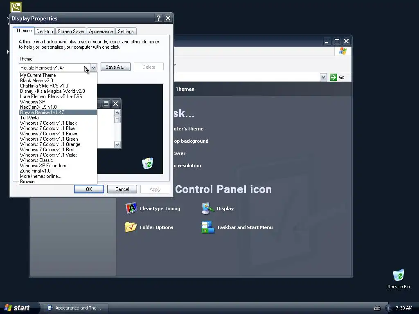Select NeoGeniX LS v1.0 theme

click(58, 107)
